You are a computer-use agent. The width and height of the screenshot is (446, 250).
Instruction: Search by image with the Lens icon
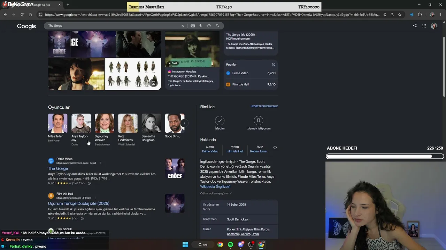pyautogui.click(x=209, y=26)
